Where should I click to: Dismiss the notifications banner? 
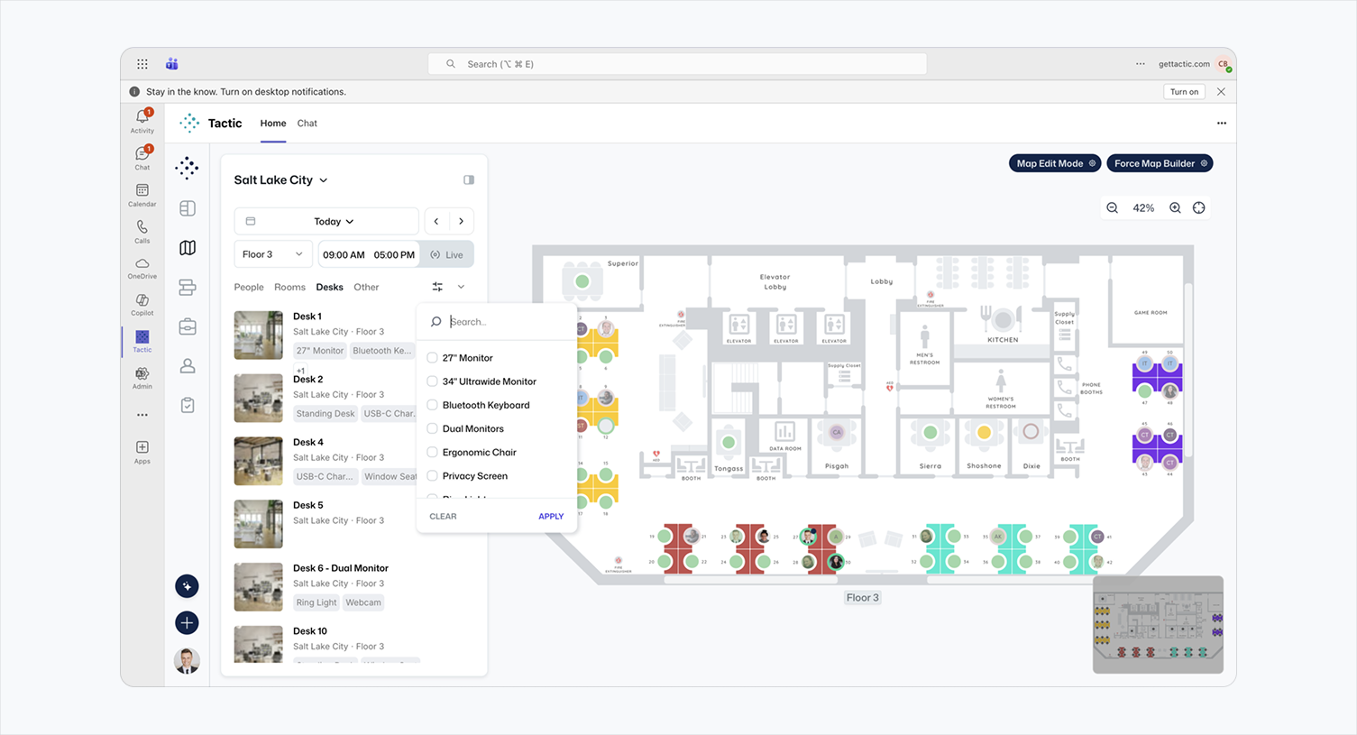tap(1221, 92)
